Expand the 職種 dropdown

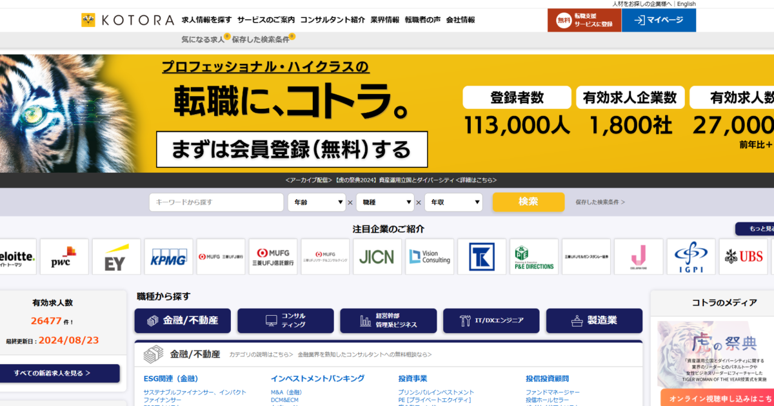pos(385,202)
